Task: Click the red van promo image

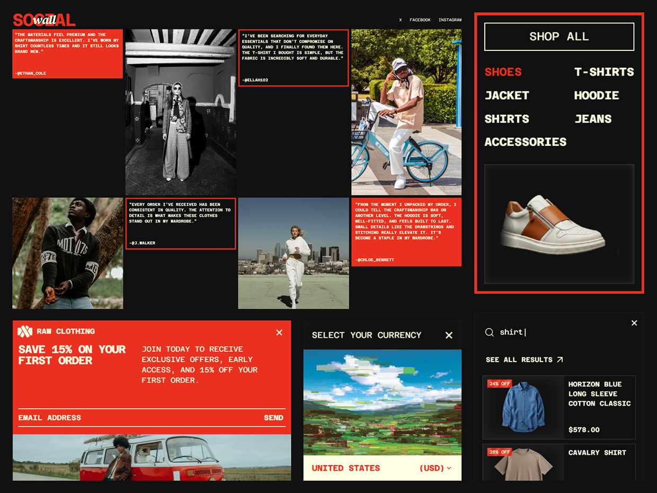Action: click(x=152, y=457)
